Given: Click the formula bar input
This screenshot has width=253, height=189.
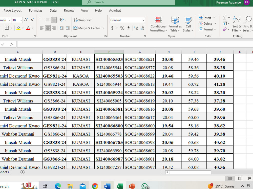Looking at the screenshot, I should [135, 44].
